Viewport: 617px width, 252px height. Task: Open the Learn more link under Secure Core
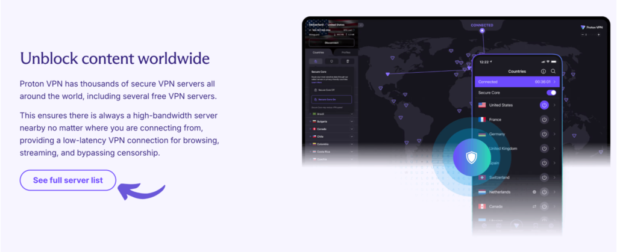pyautogui.click(x=316, y=82)
